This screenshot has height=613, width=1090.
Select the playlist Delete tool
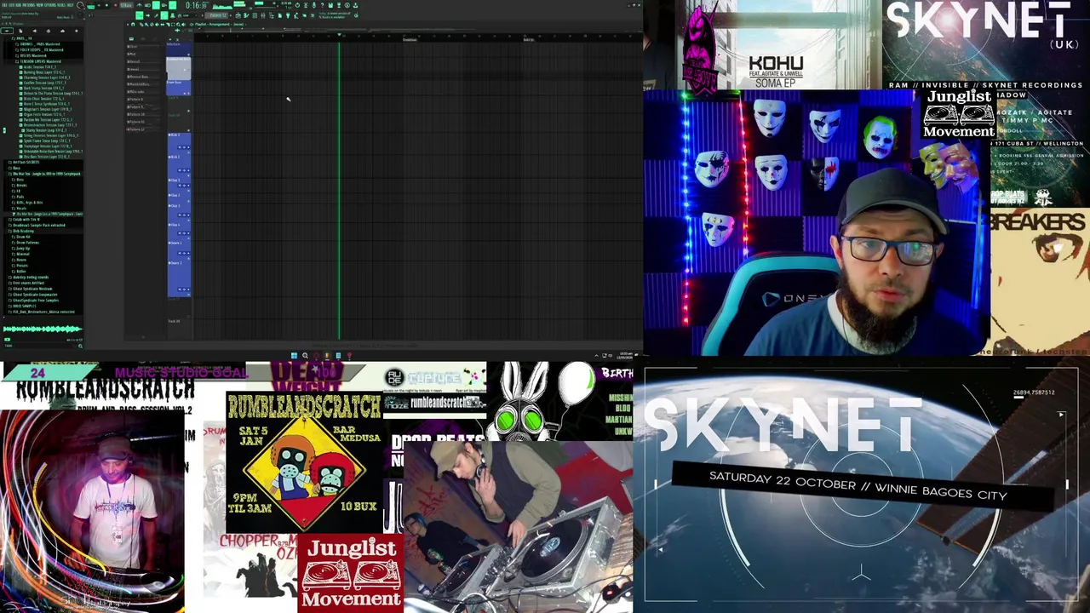click(x=152, y=25)
